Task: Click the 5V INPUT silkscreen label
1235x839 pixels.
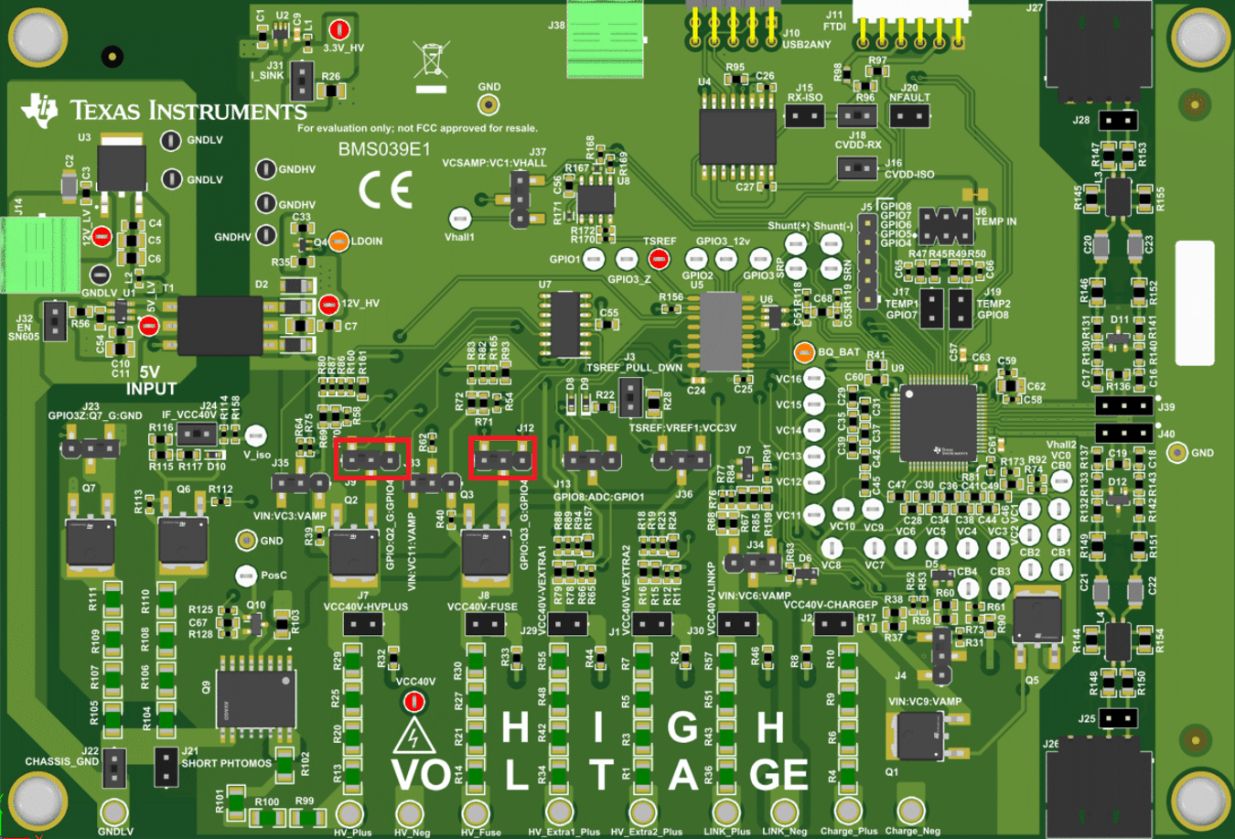Action: pos(149,381)
